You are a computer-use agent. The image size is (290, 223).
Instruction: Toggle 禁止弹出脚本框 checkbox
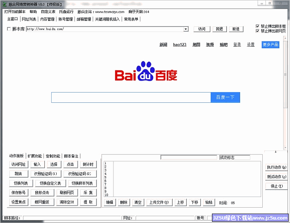click(257, 26)
